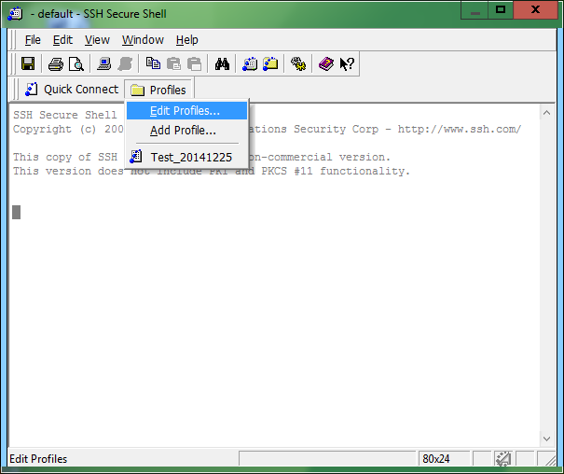Open the View menu
Viewport: 564px width, 474px height.
[x=97, y=39]
